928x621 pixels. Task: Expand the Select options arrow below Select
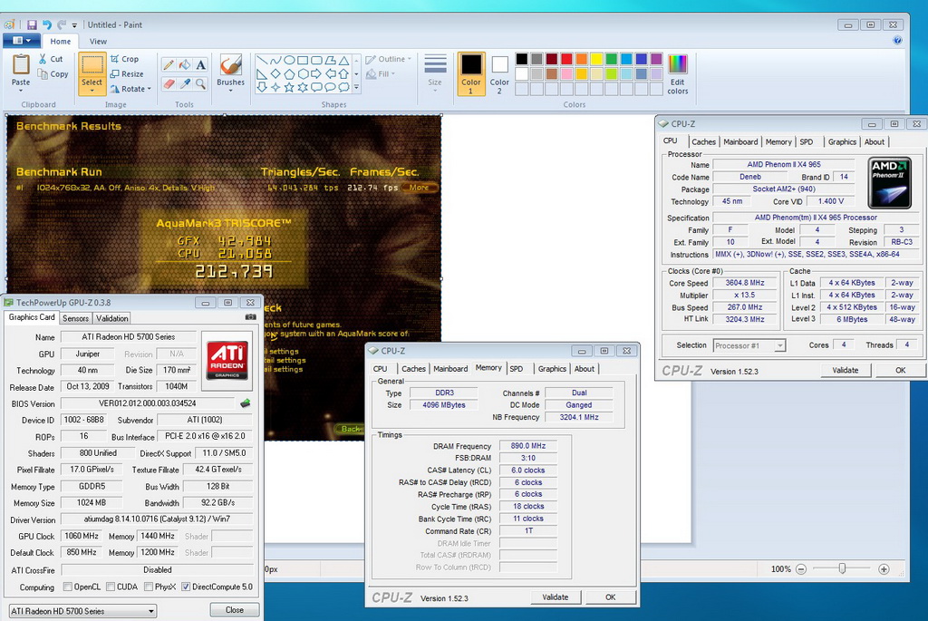point(92,91)
